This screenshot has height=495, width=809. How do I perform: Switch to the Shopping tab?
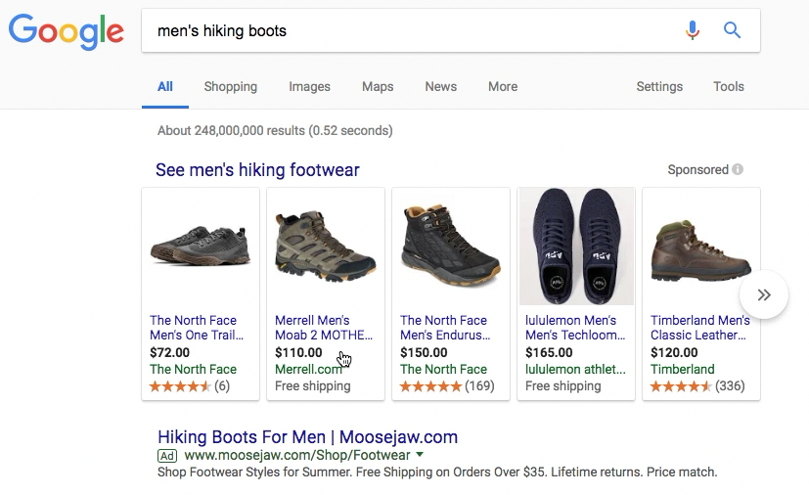point(231,87)
